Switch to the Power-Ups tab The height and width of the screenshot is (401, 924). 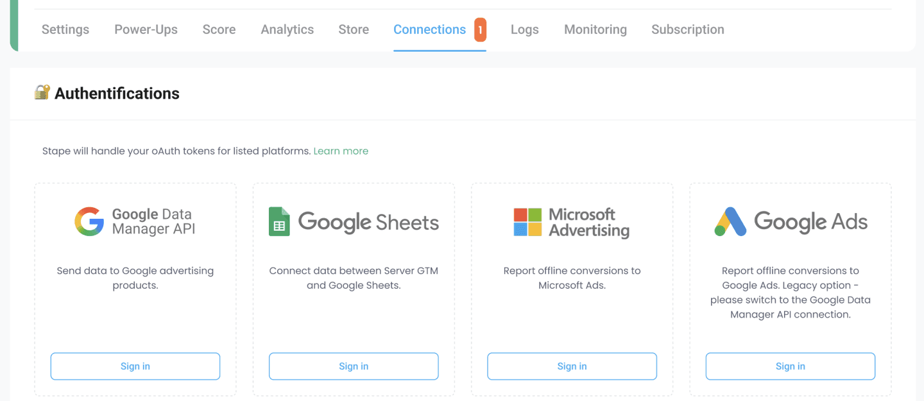coord(146,30)
